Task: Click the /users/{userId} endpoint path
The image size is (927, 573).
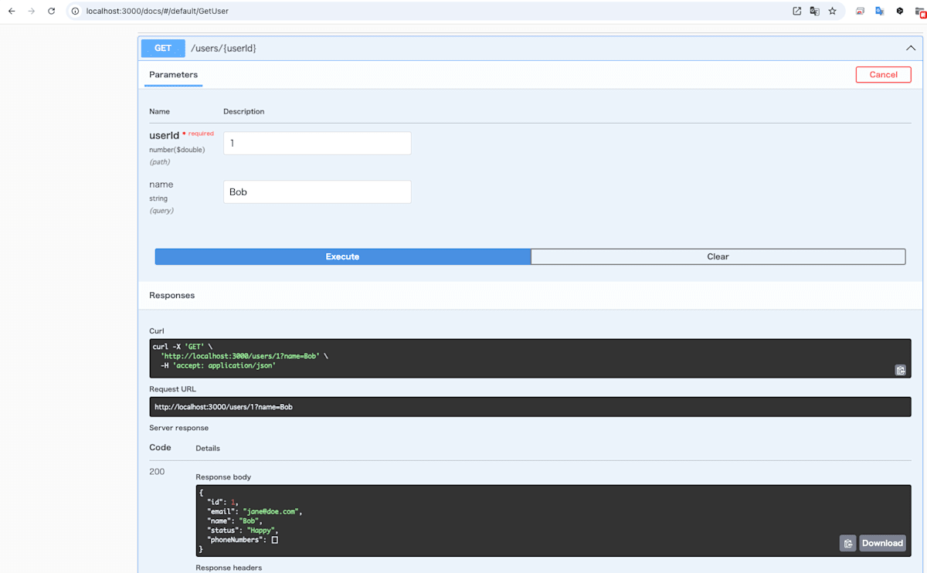Action: (x=223, y=48)
